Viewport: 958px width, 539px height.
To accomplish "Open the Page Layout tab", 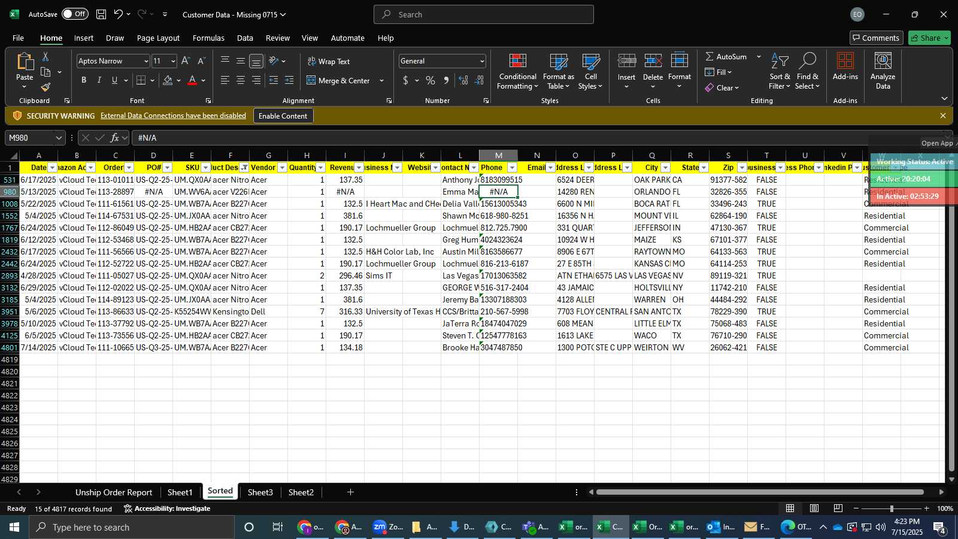I will click(158, 38).
